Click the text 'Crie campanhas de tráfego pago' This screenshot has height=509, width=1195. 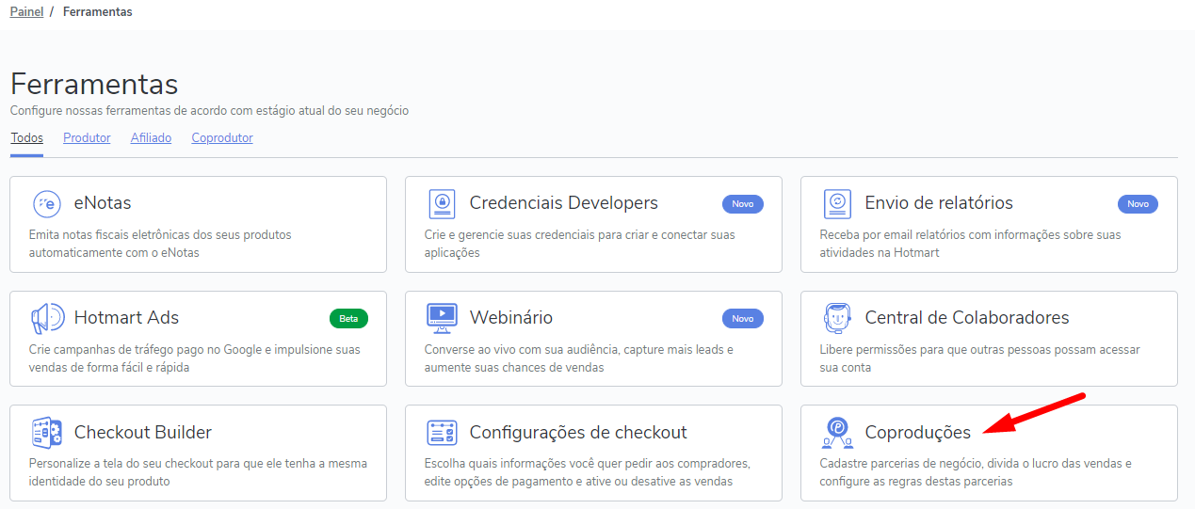pos(115,350)
